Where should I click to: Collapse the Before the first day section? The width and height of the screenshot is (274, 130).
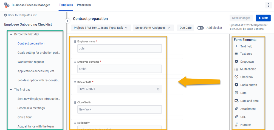point(11,34)
